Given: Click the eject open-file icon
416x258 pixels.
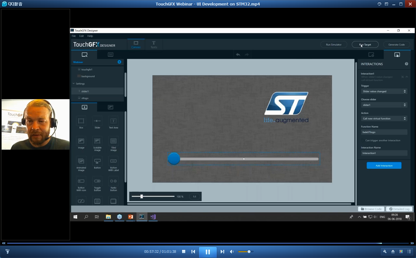Looking at the screenshot, I should [393, 252].
